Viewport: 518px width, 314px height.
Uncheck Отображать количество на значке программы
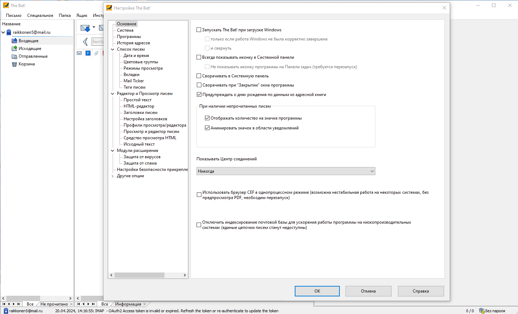[x=207, y=118]
